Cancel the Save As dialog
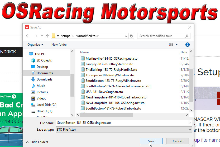 pos(178,141)
